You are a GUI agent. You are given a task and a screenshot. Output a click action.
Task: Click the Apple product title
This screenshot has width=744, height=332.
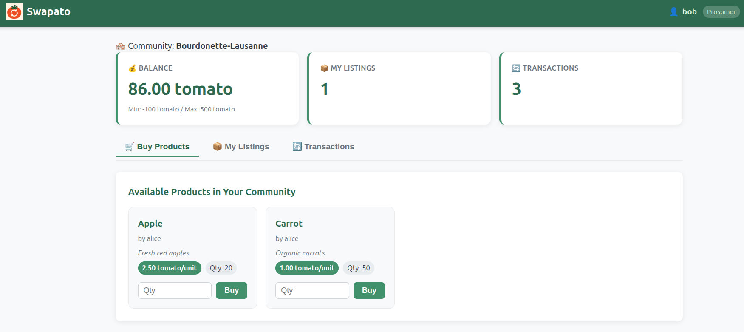(150, 224)
